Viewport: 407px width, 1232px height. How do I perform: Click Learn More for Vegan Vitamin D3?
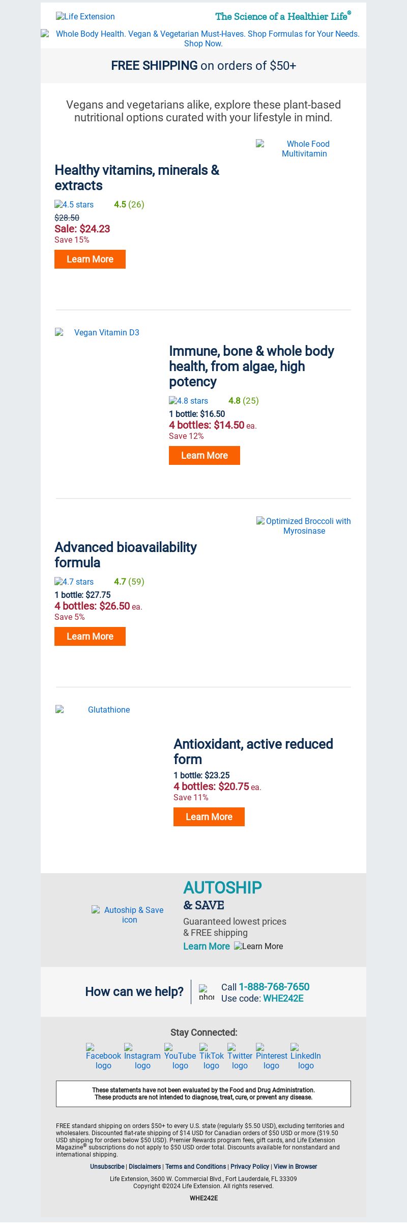point(205,455)
